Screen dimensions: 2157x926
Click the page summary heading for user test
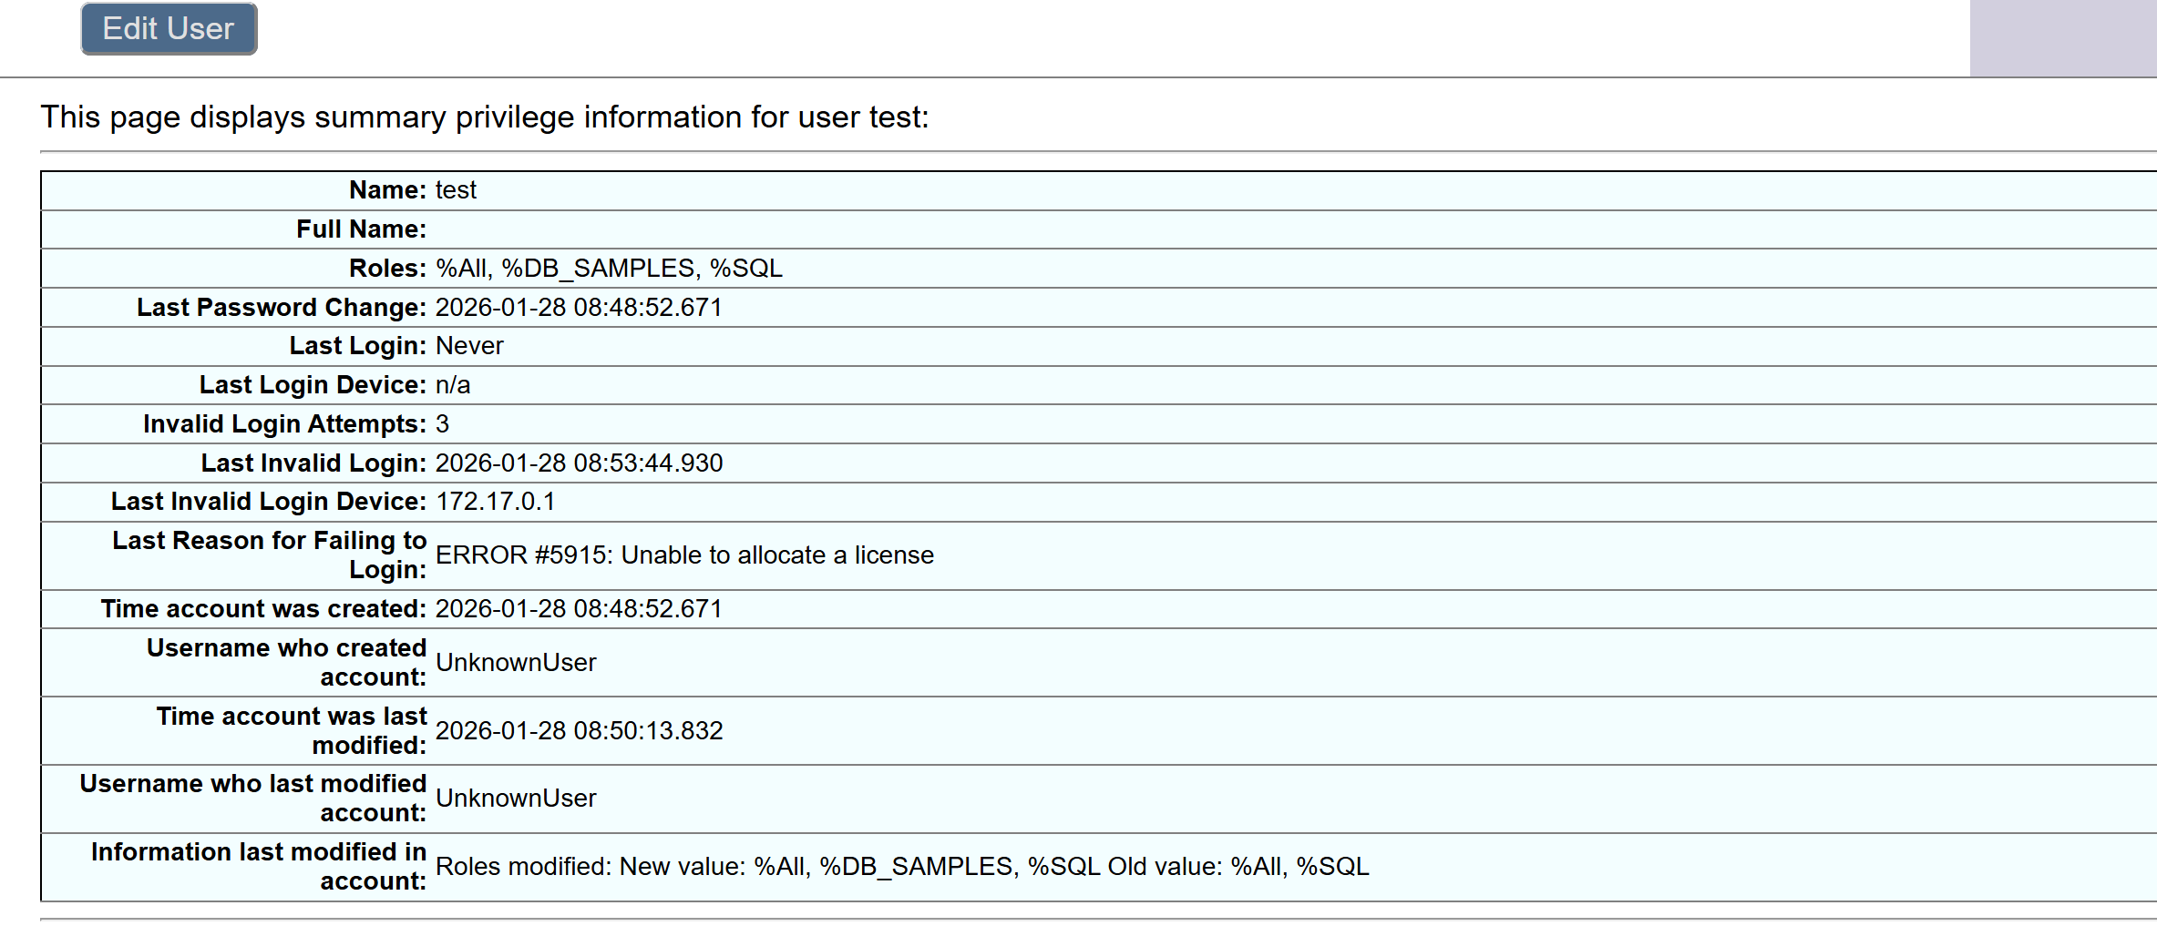click(x=484, y=117)
